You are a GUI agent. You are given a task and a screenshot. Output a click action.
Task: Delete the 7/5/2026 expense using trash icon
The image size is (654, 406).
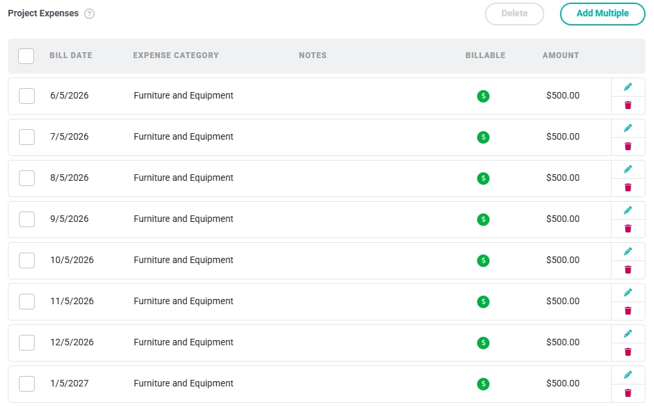628,146
